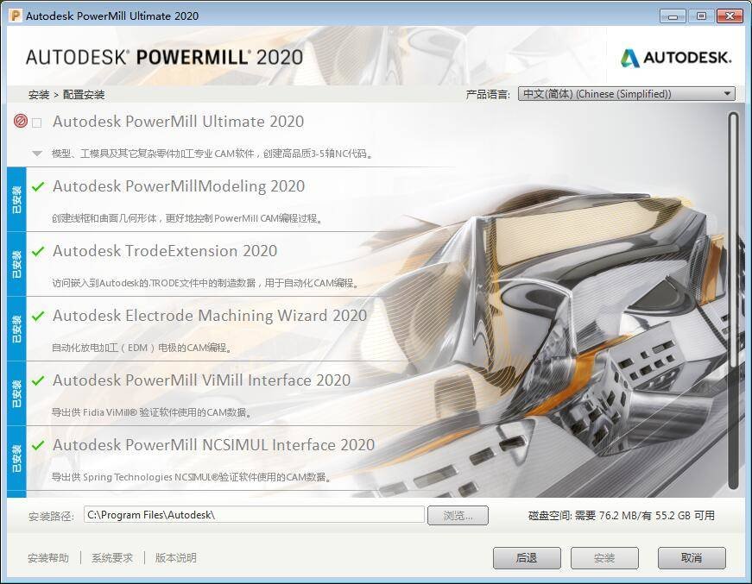This screenshot has height=584, width=752.
Task: Click the PowerMill P icon in title bar
Action: (x=16, y=16)
